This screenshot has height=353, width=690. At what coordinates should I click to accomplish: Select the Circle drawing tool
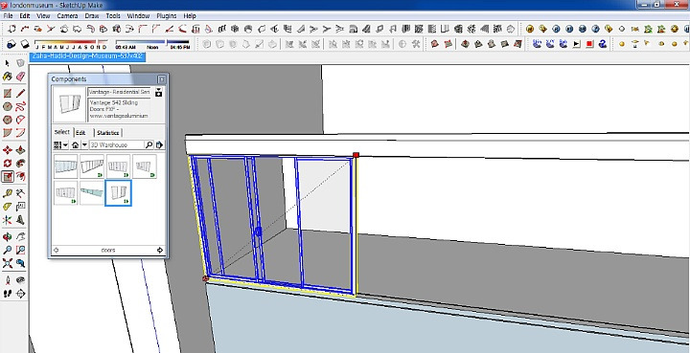click(7, 107)
